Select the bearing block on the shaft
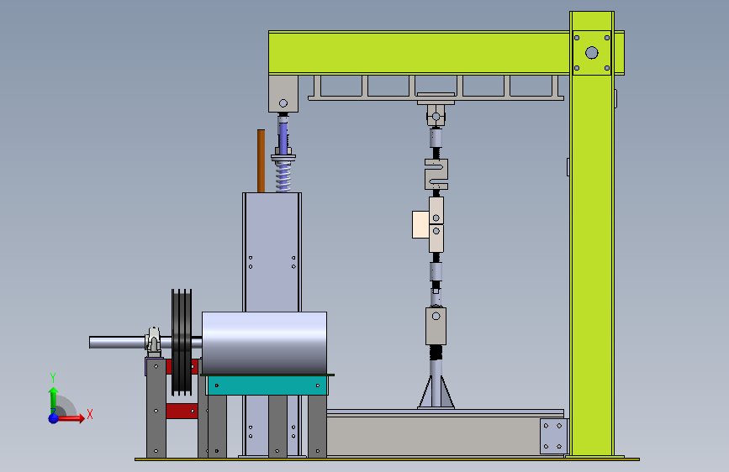 pyautogui.click(x=153, y=343)
